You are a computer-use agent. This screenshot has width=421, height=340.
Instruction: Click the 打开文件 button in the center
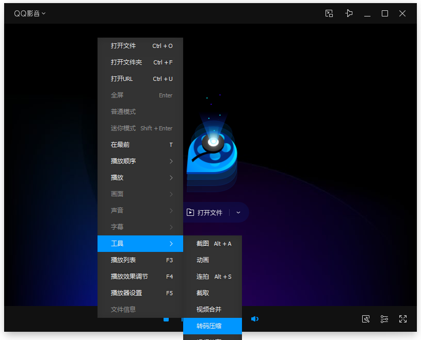pyautogui.click(x=209, y=212)
